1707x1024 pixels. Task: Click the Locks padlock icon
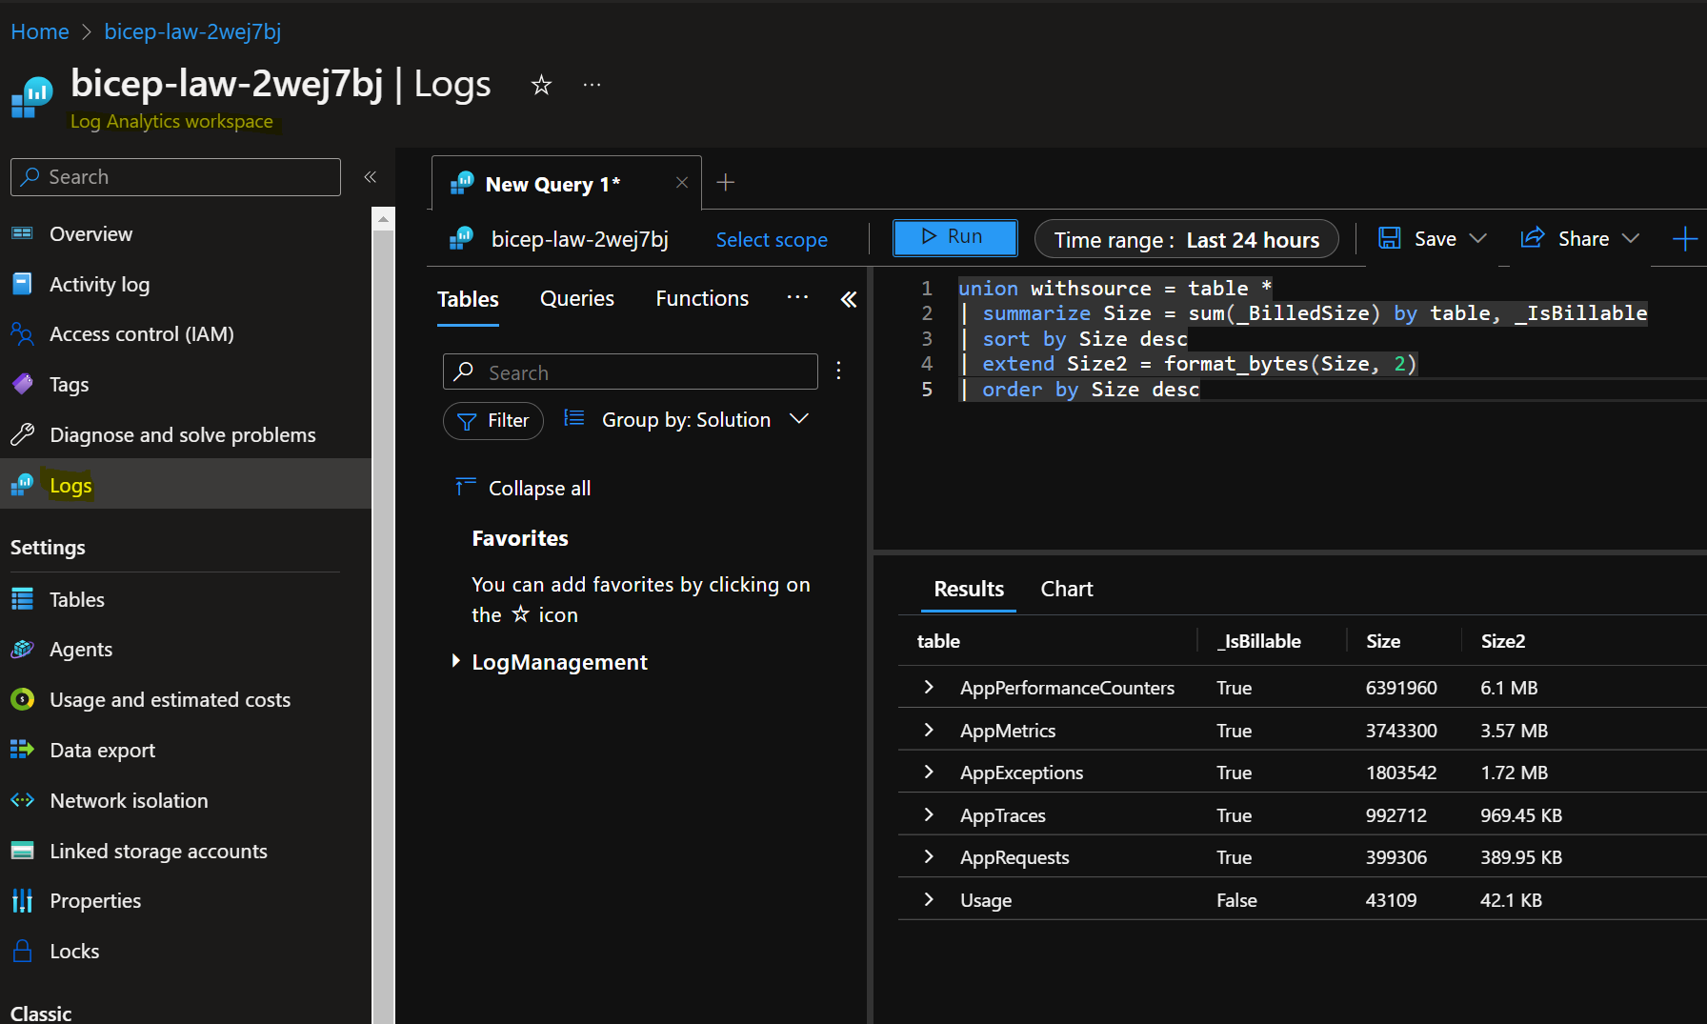point(22,951)
